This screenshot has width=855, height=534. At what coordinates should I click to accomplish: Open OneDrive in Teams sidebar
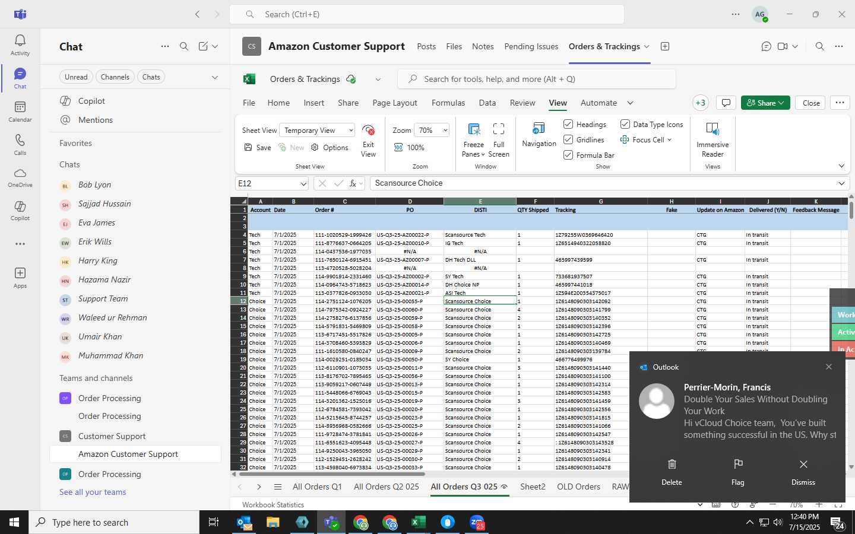coord(20,178)
